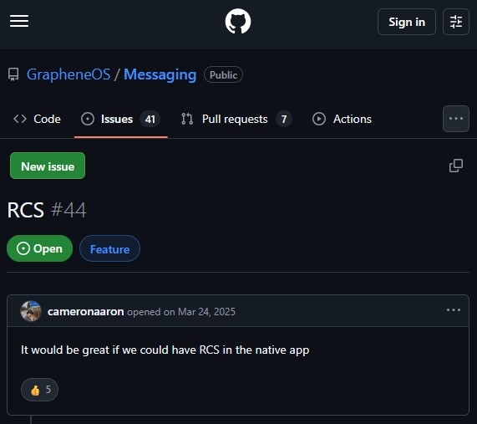Toggle the thumbs up reaction
477x424 pixels.
tap(39, 390)
